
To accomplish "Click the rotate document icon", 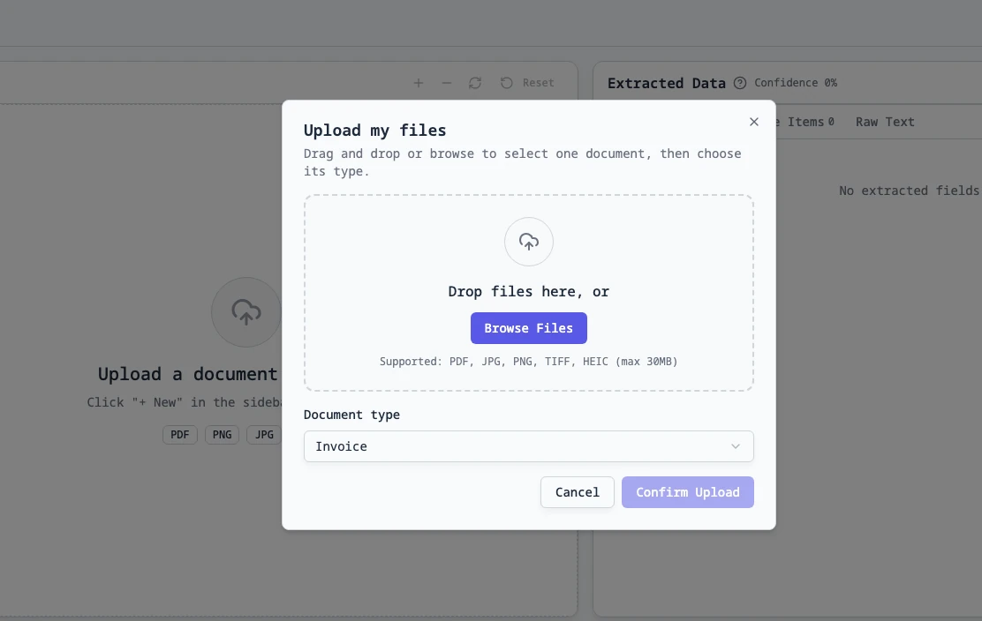I will pos(475,83).
